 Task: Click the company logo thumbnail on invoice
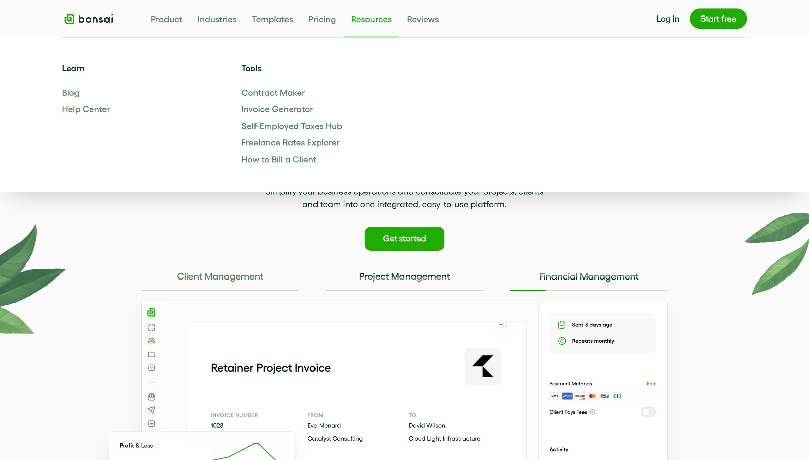point(483,366)
